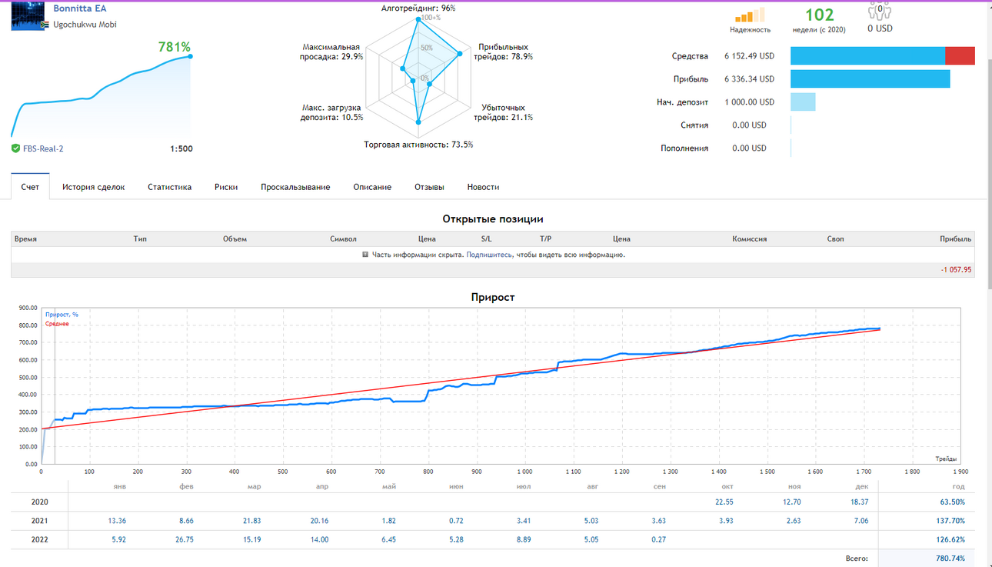Click the 'Подпишитесь' subscribe link
Viewport: 992px width, 567px height.
488,255
